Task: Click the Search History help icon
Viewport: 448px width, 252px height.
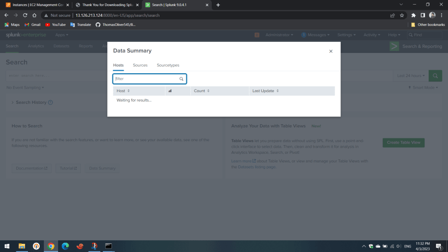Action: 50,102
